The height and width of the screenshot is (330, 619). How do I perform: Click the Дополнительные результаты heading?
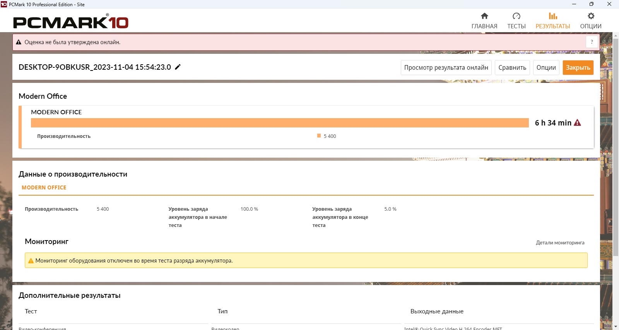tap(70, 296)
